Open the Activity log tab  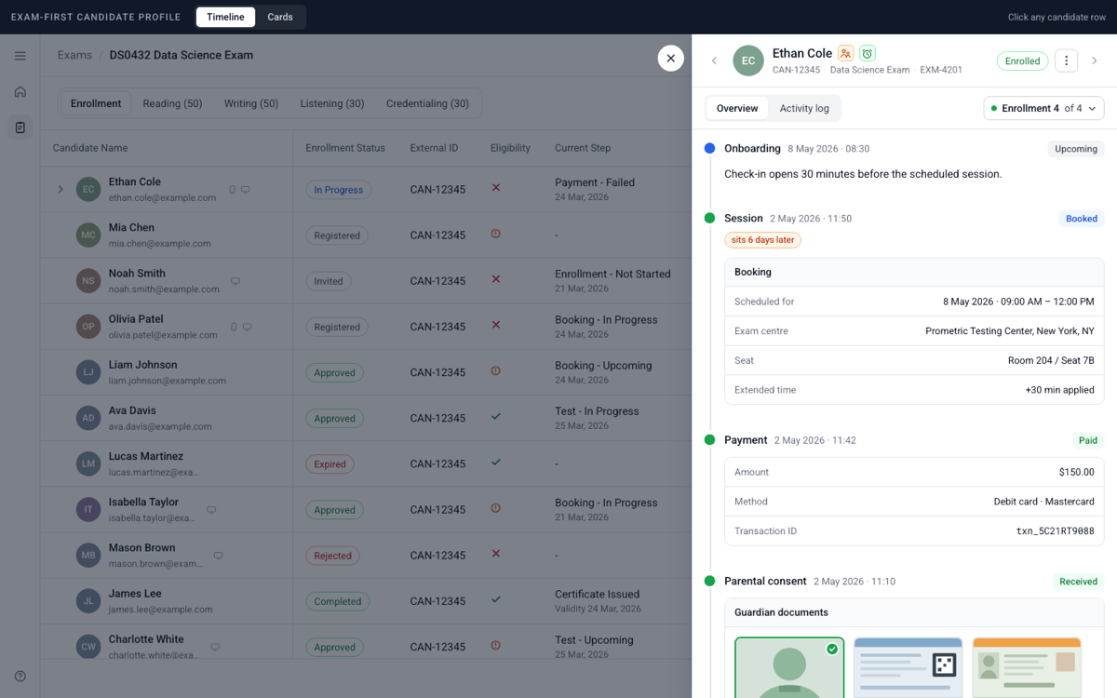click(804, 109)
